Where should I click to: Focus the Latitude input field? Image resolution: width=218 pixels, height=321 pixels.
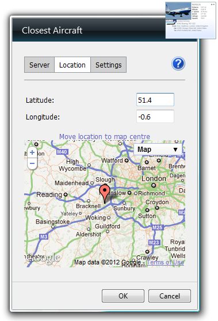click(155, 100)
